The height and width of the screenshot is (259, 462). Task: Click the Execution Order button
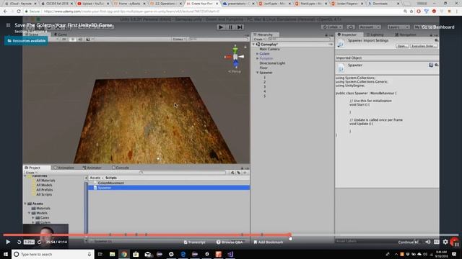(x=424, y=46)
